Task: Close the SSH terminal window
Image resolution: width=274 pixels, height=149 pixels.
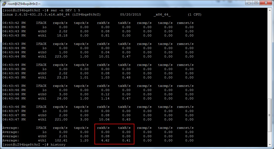Action: click(266, 3)
